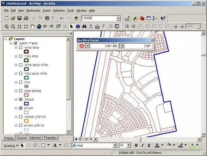This screenshot has width=207, height=156.
Task: Click the Go To XY icon
Action: [91, 27]
